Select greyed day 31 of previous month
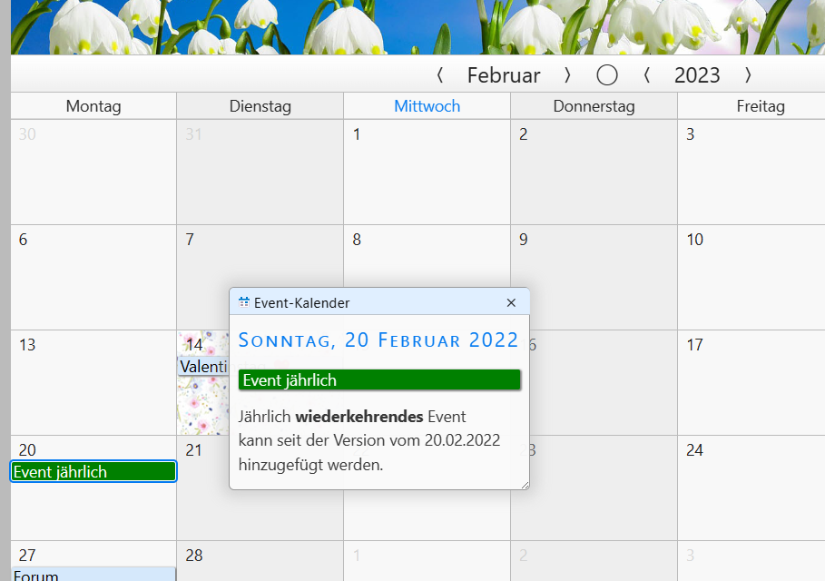Image resolution: width=825 pixels, height=581 pixels. coord(260,172)
